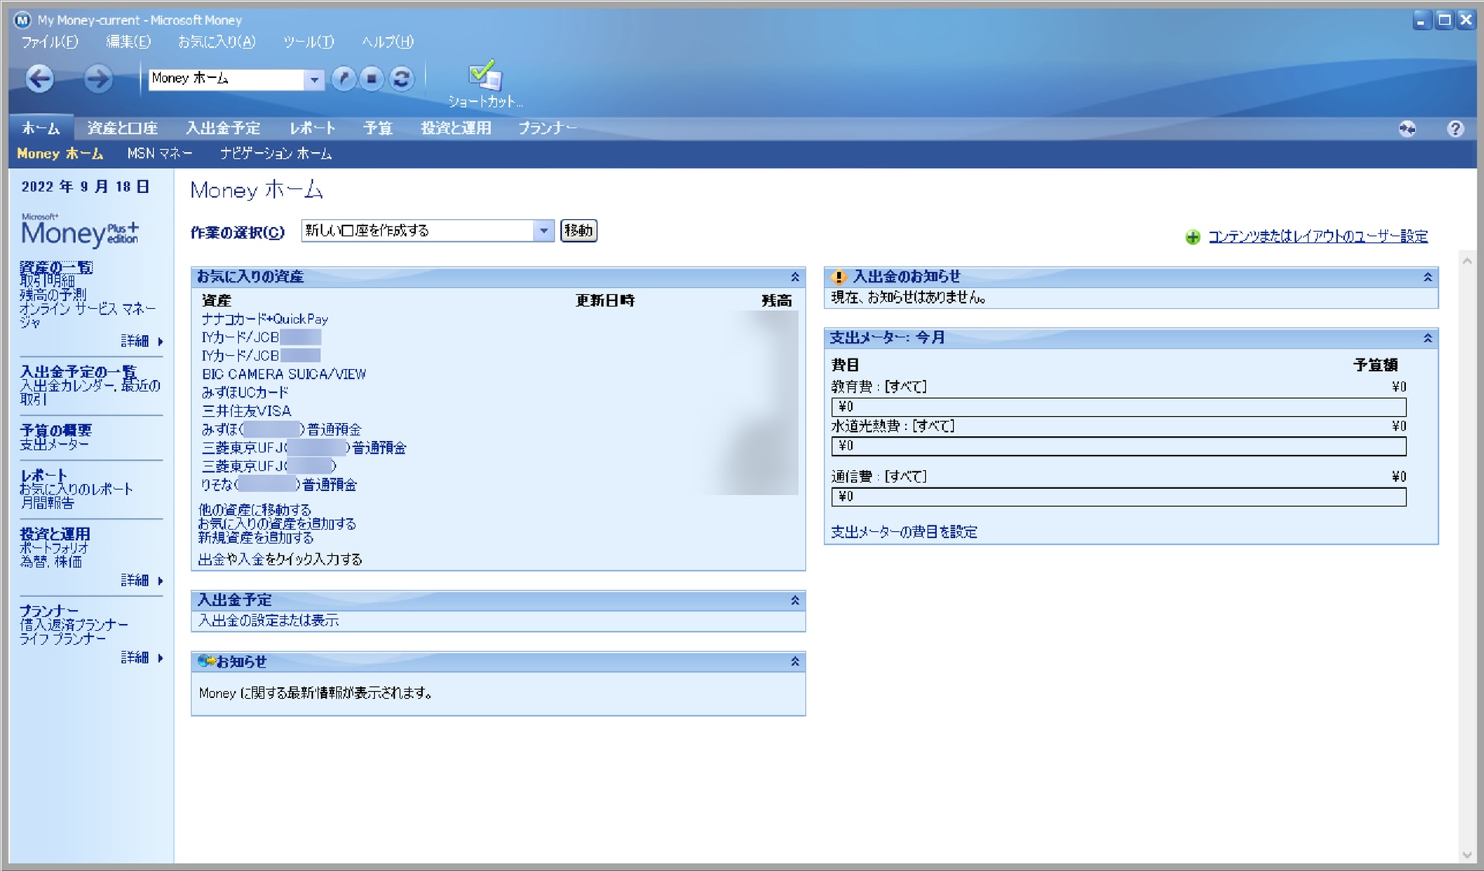Open the ショートカット shortcut icon
This screenshot has height=871, width=1484.
(x=485, y=84)
